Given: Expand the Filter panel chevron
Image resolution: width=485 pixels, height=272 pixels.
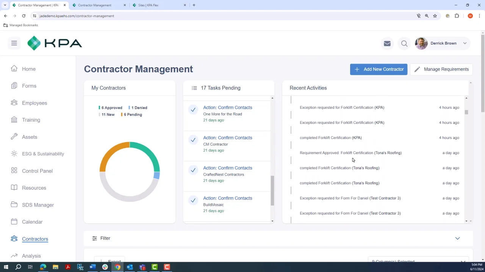Looking at the screenshot, I should click(457, 238).
